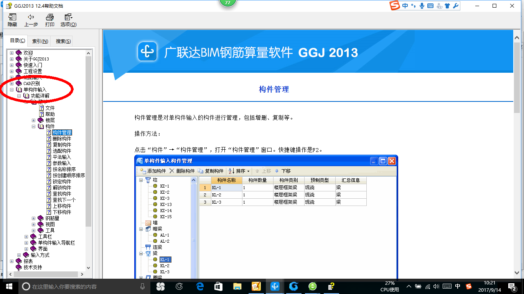Click the Cortana microphone icon

(x=143, y=286)
